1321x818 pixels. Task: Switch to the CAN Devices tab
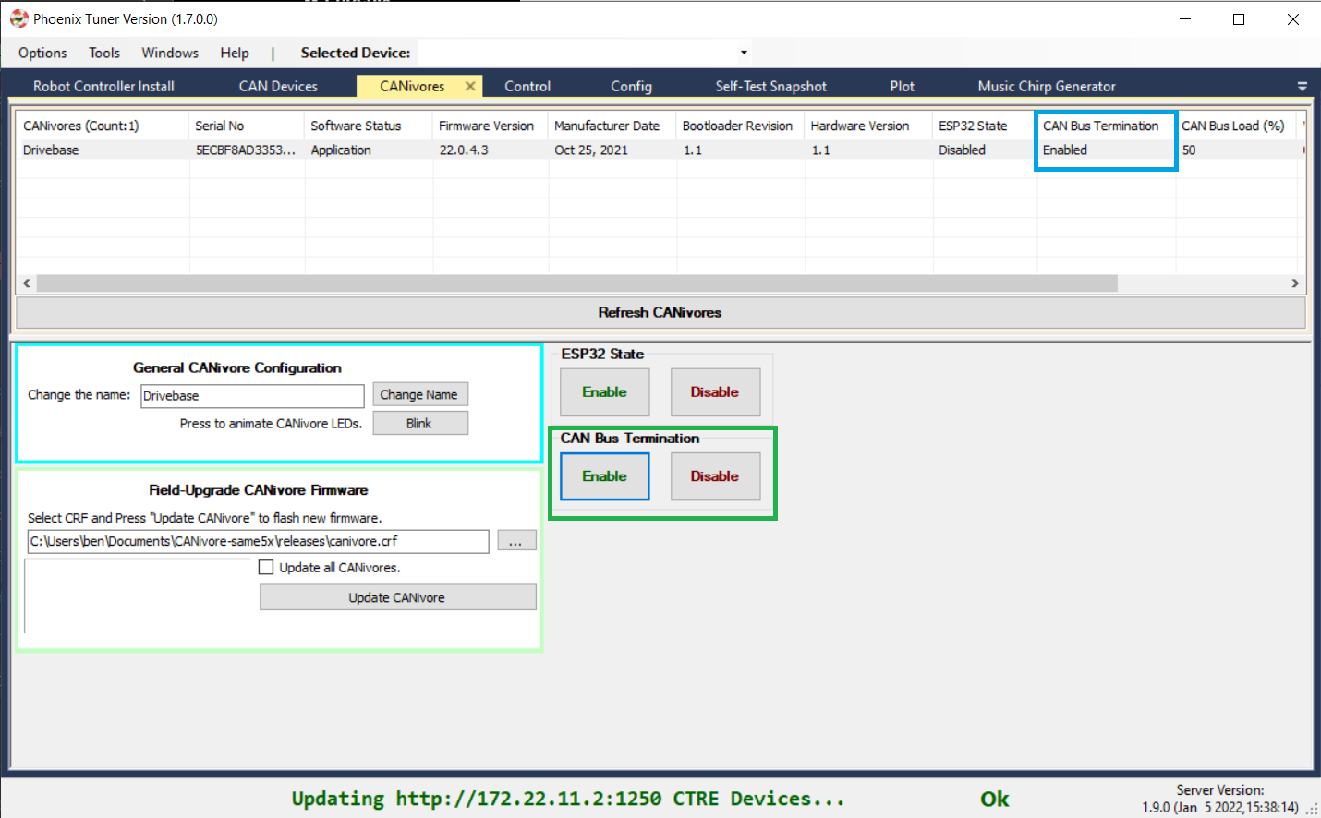coord(278,86)
